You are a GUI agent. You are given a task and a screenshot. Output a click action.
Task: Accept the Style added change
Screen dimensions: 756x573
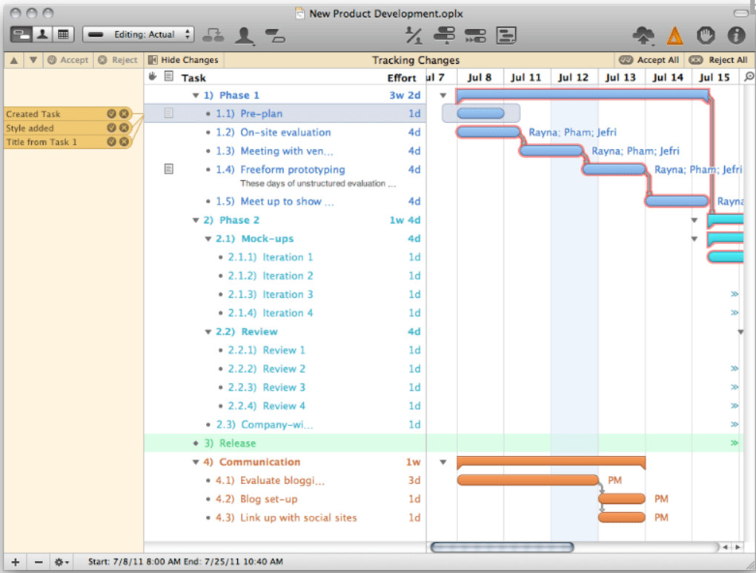coord(111,127)
